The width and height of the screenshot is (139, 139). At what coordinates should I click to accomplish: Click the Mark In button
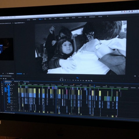(68, 80)
